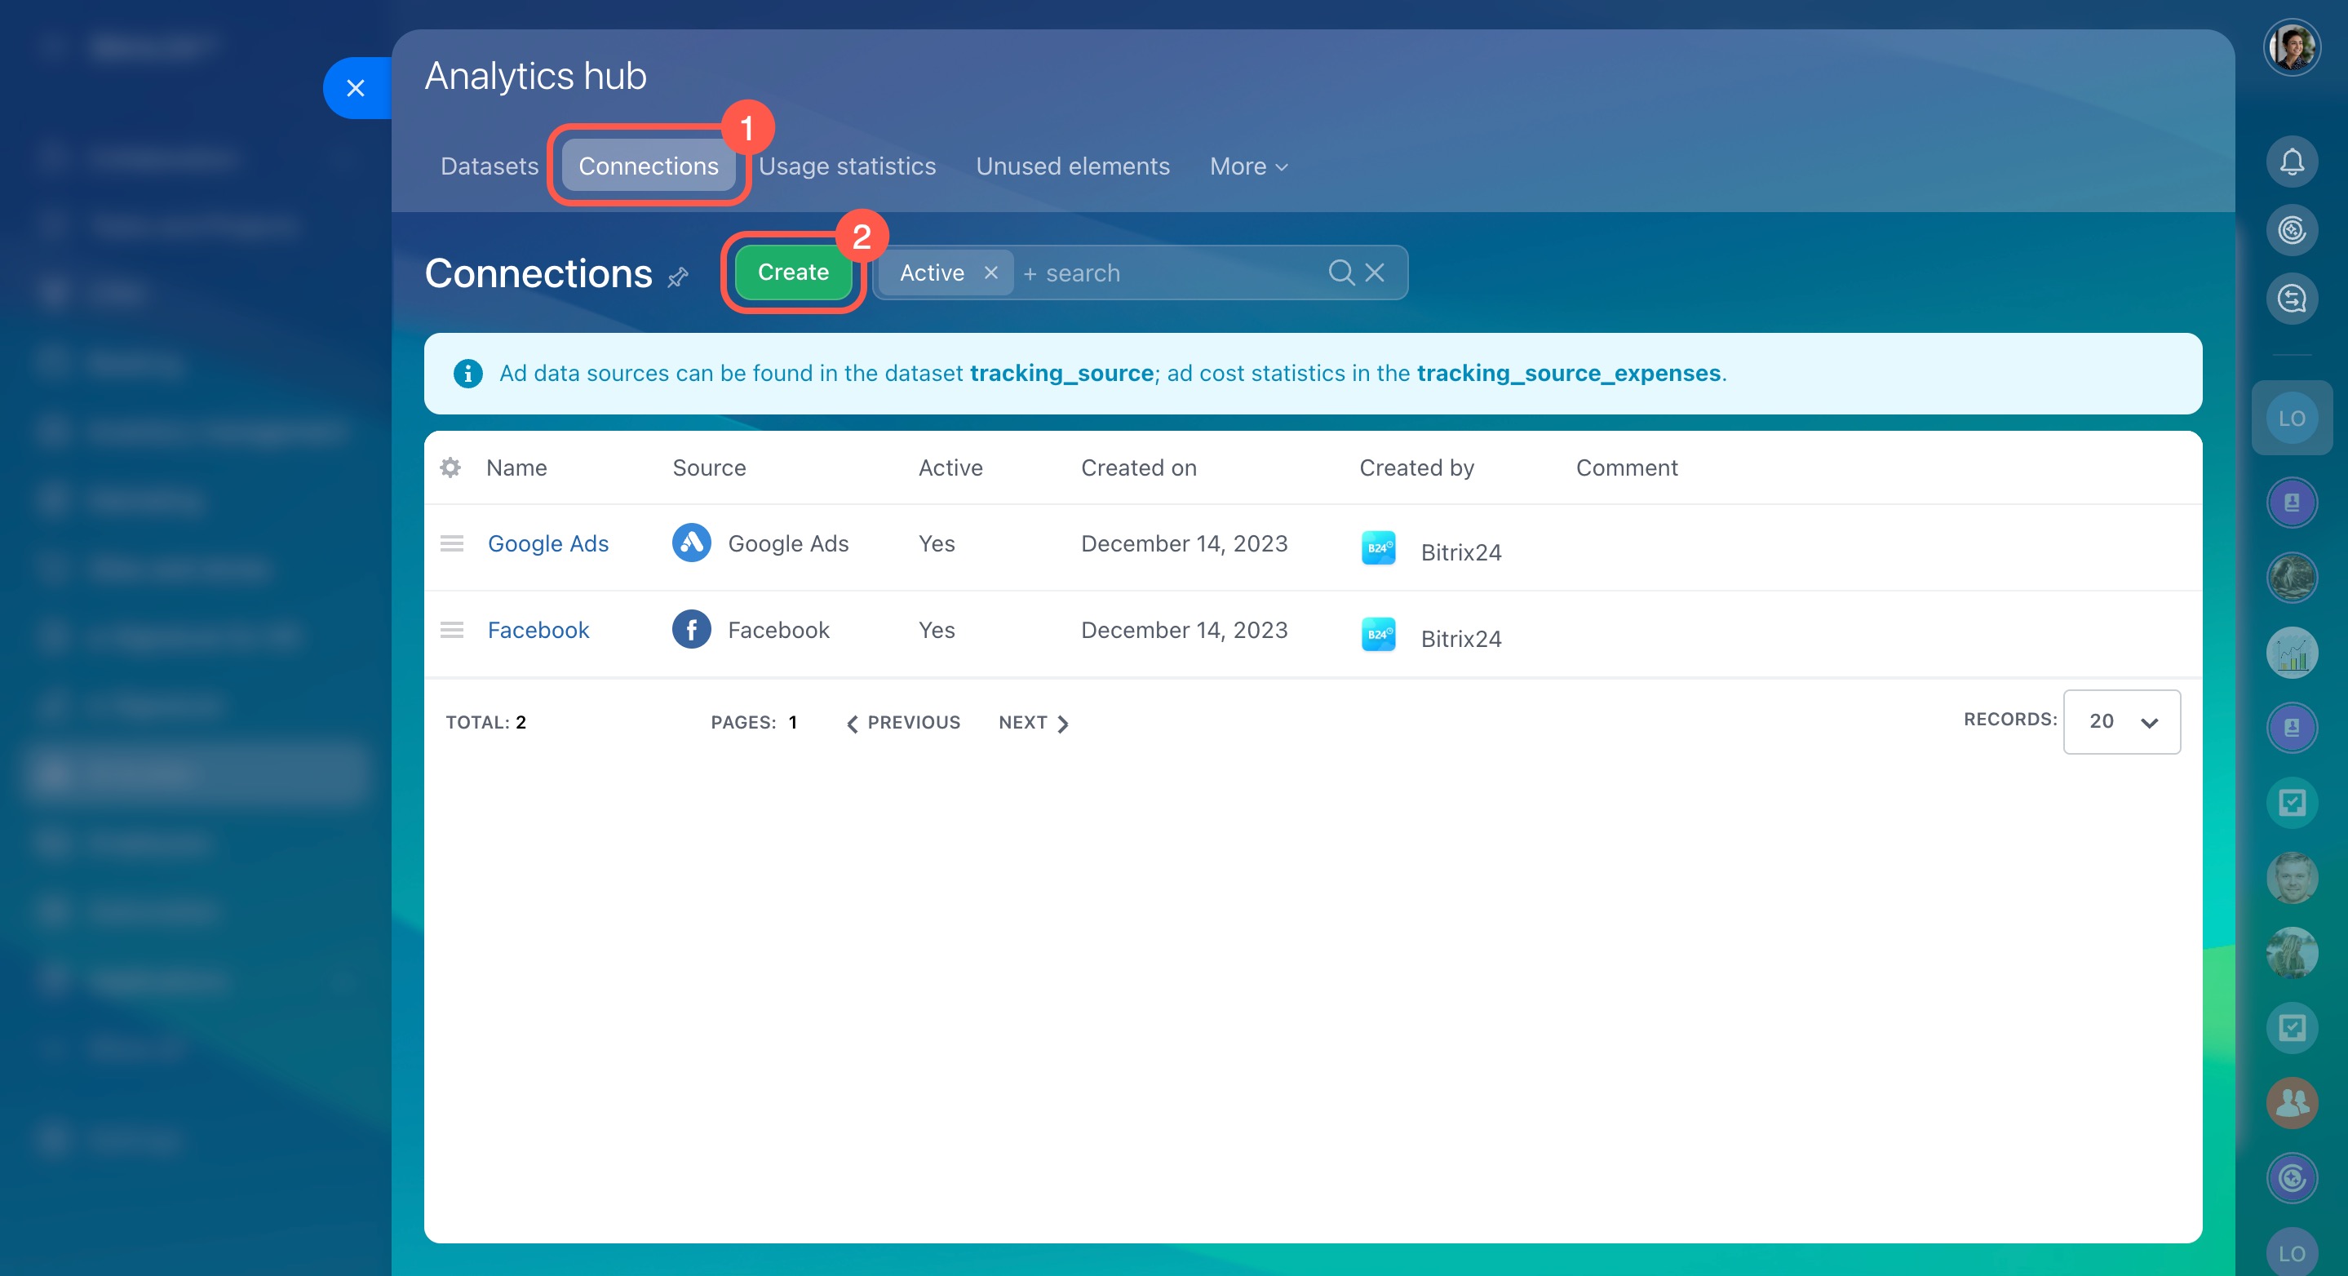
Task: Open user profile avatar at top
Action: [2291, 47]
